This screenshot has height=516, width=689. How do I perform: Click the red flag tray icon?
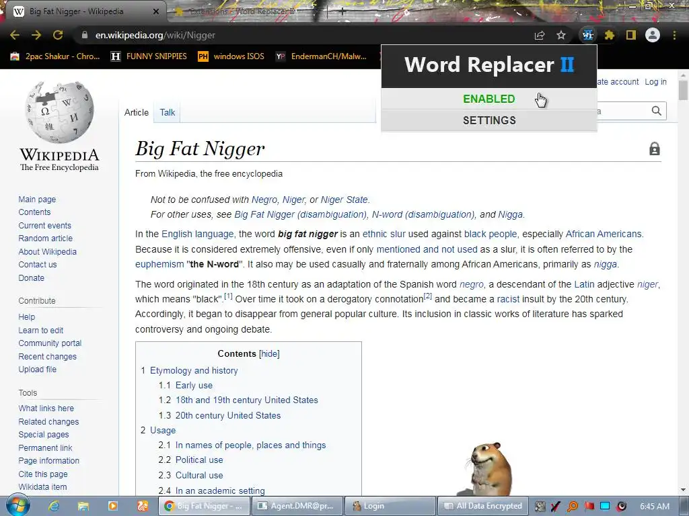589,507
